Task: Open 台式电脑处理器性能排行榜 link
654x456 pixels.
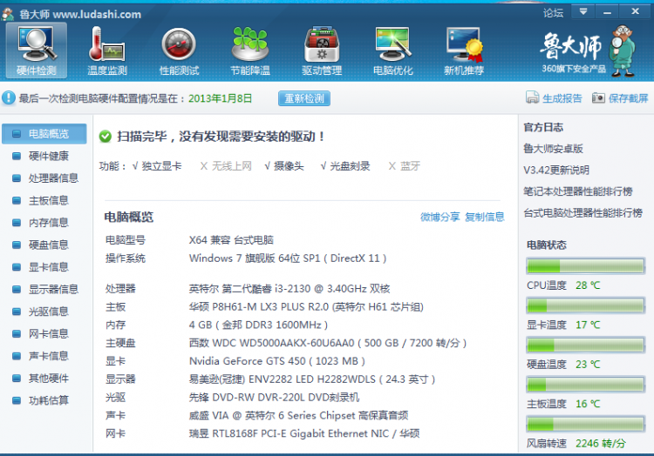Action: 583,213
